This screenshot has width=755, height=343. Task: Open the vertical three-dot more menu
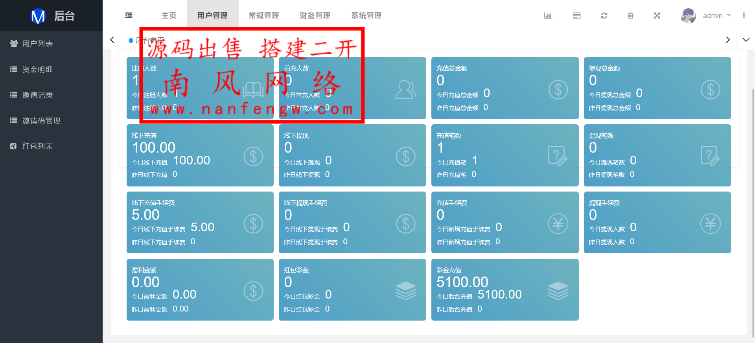tap(744, 15)
